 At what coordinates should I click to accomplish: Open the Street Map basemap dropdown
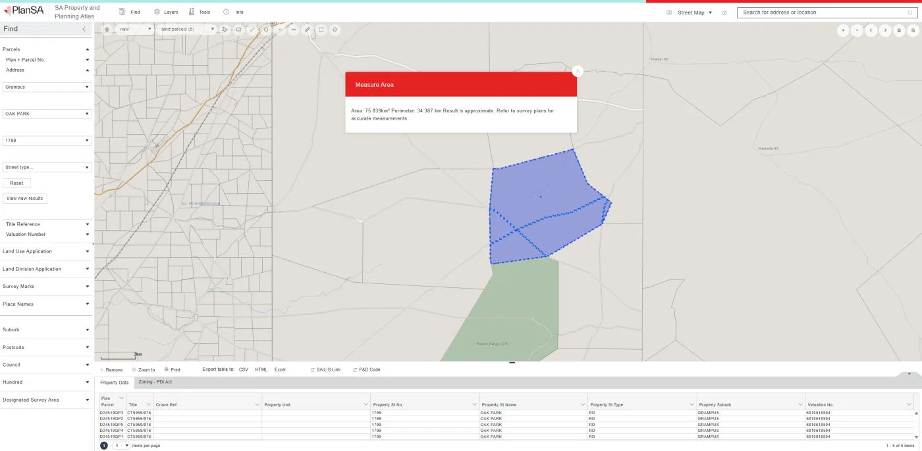(x=695, y=12)
